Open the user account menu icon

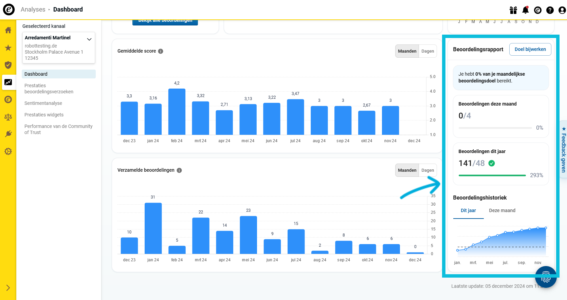(x=562, y=10)
